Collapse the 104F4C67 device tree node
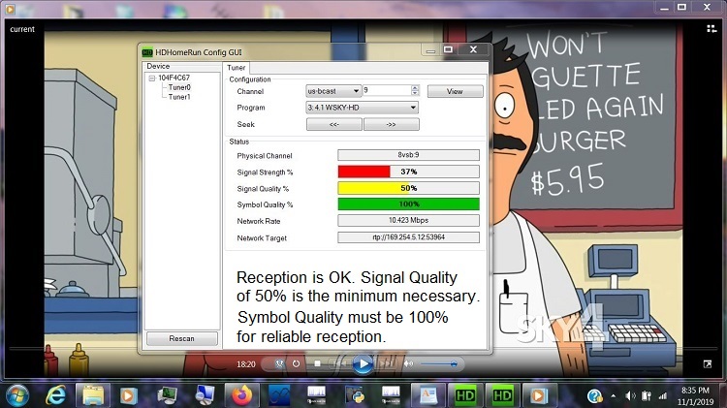The height and width of the screenshot is (408, 727). click(x=151, y=78)
